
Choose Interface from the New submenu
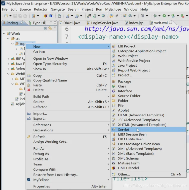pyautogui.click(x=148, y=91)
